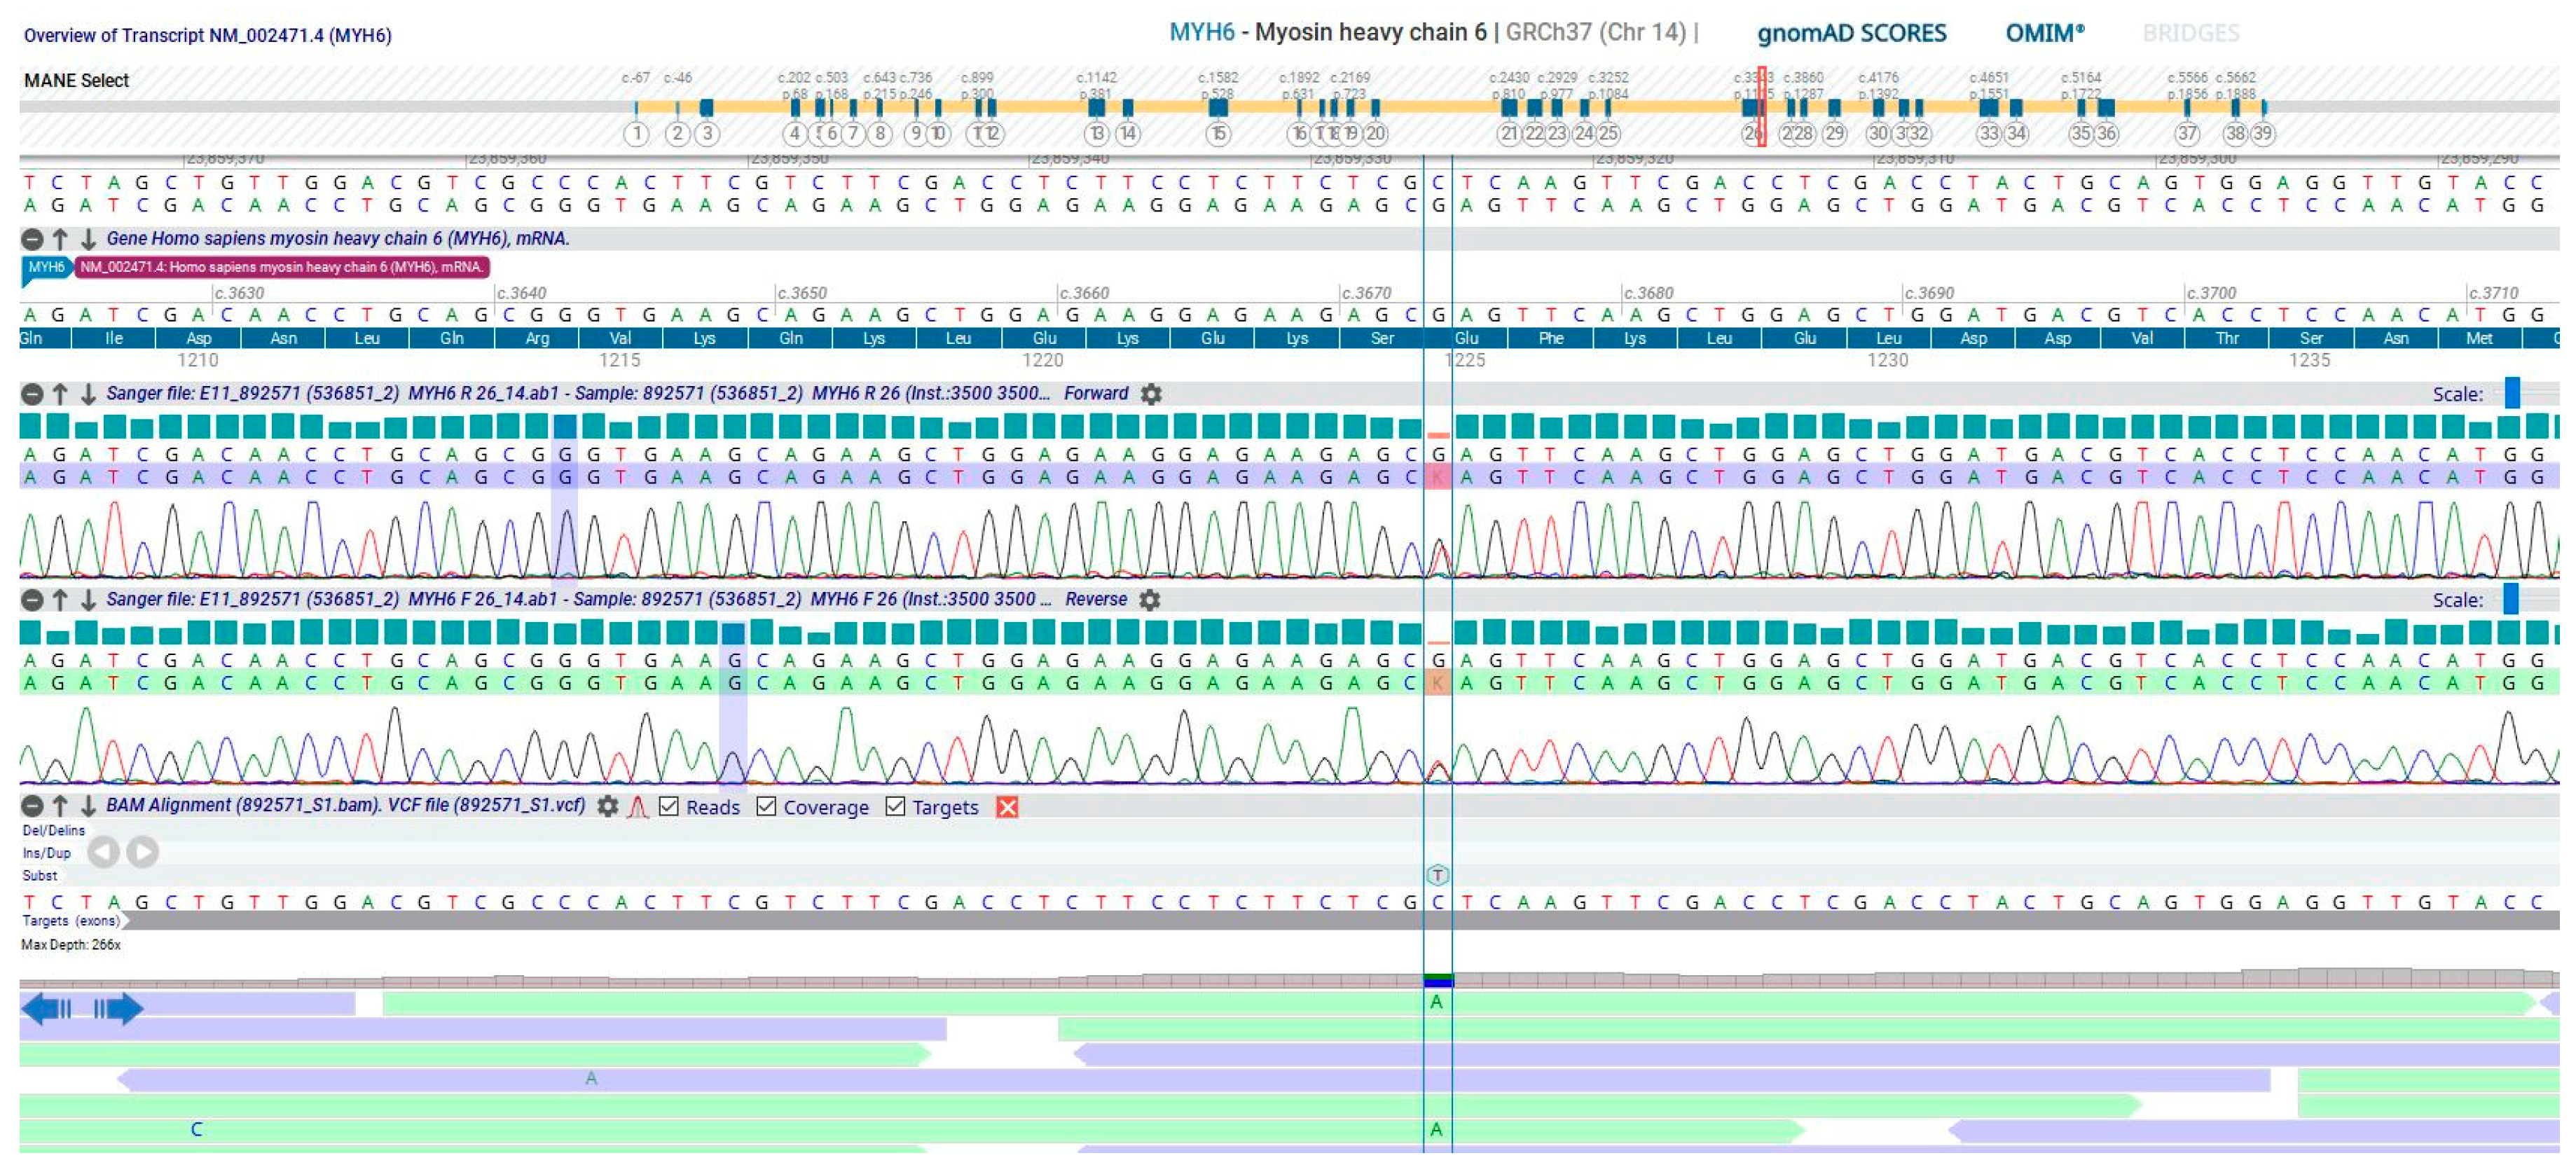Image resolution: width=2576 pixels, height=1172 pixels.
Task: Open settings for the Forward Sanger track
Action: pos(1152,394)
